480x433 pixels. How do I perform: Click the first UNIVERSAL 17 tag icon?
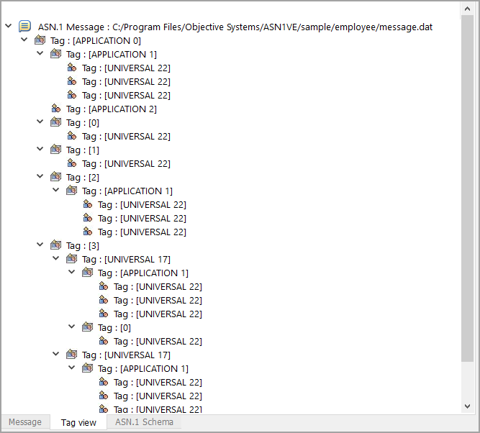[x=72, y=259]
